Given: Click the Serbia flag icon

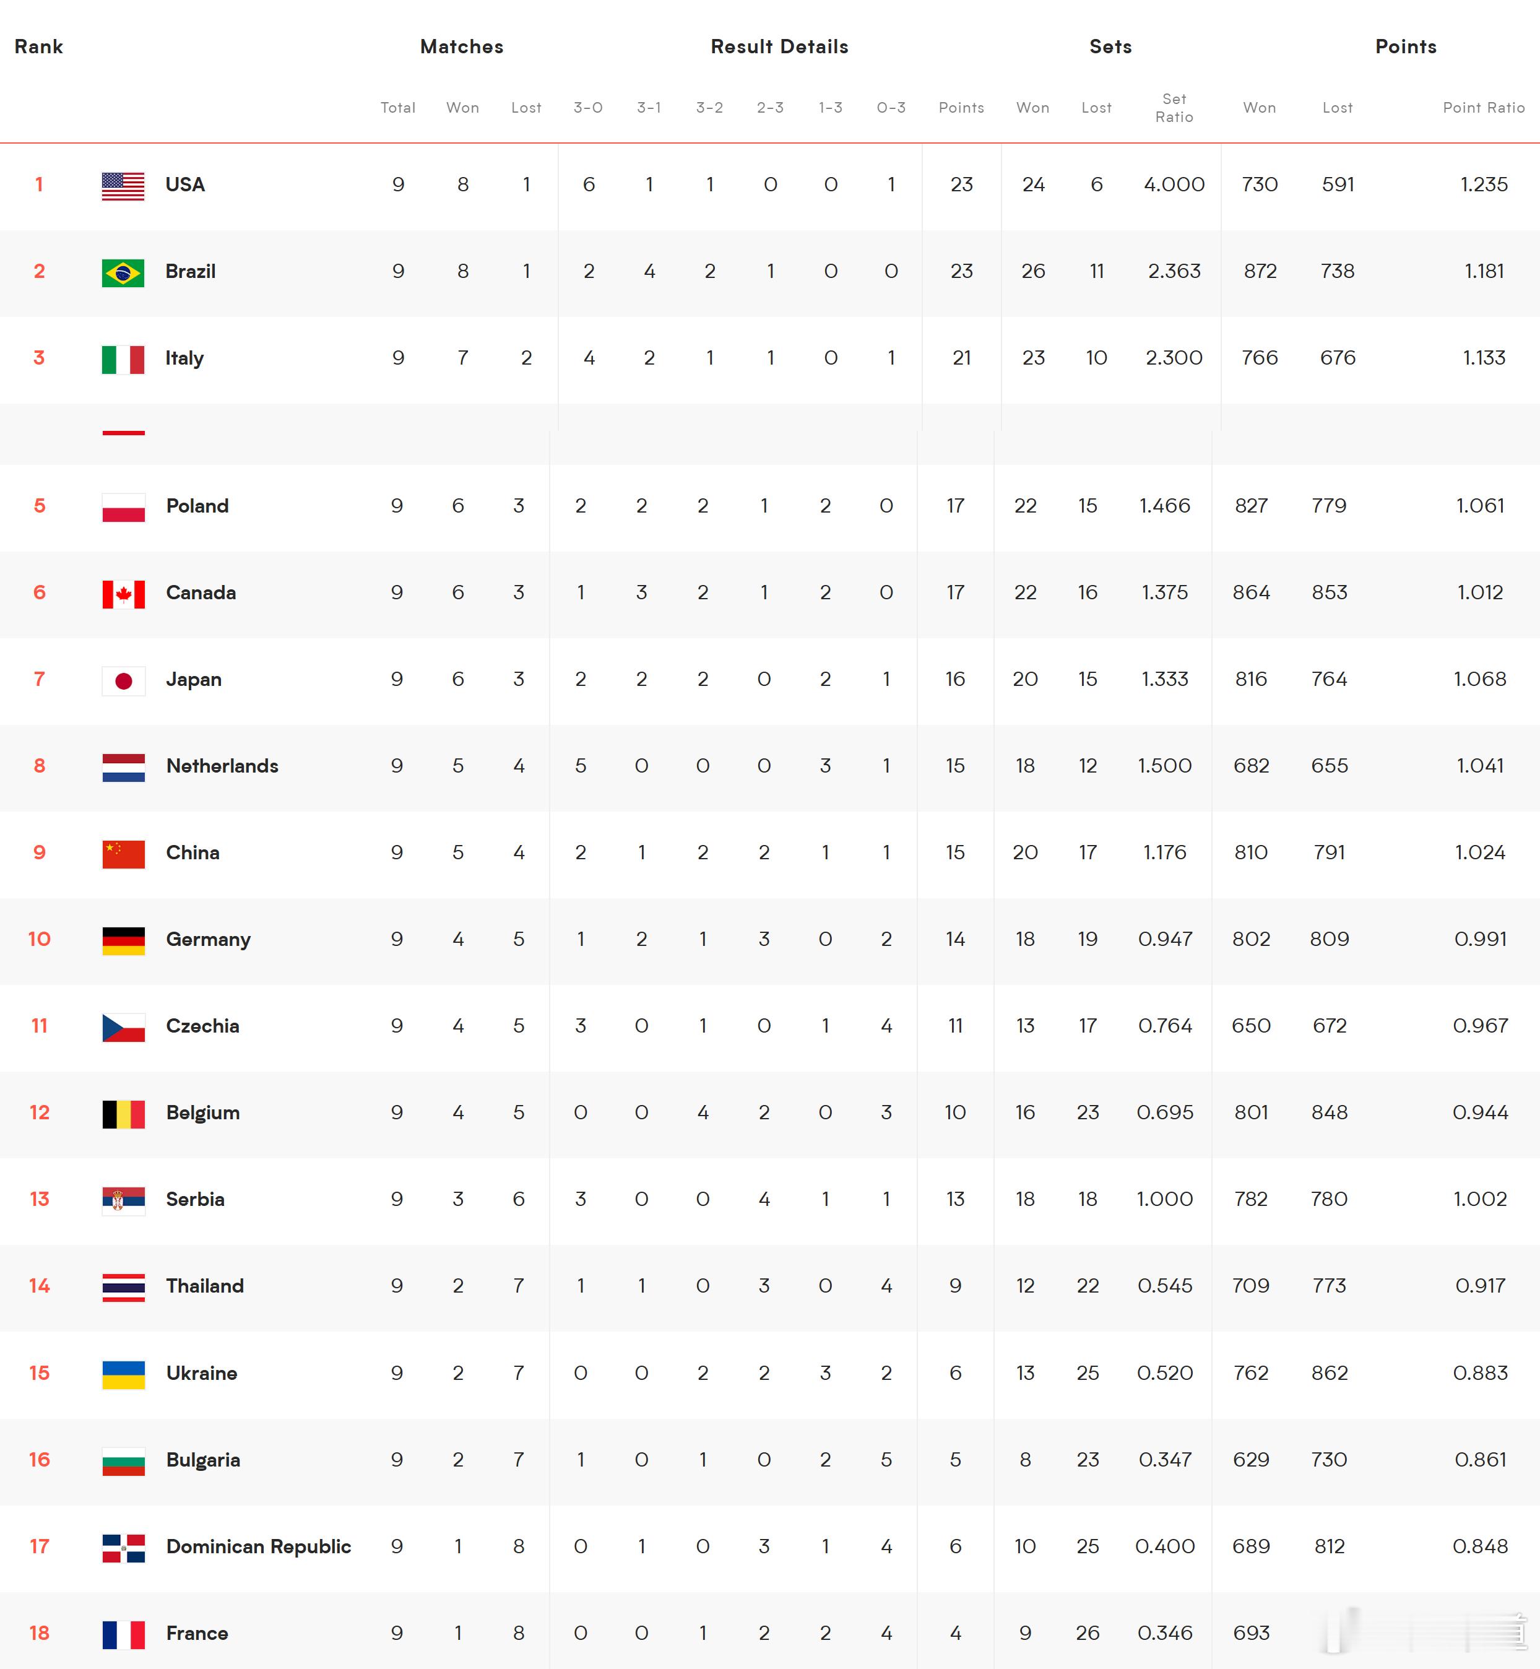Looking at the screenshot, I should (123, 1201).
